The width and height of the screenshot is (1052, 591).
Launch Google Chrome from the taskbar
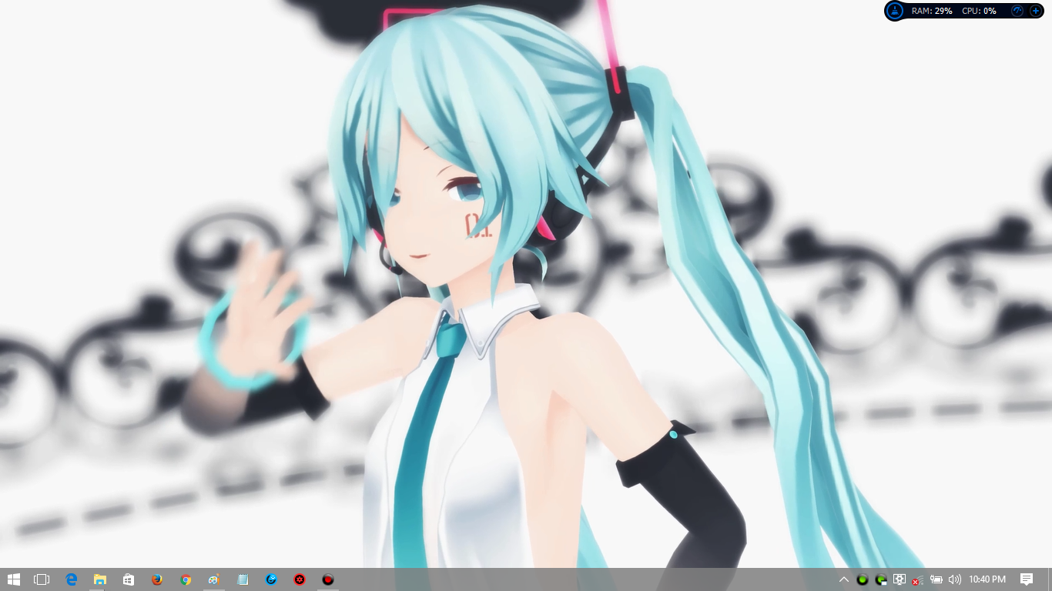[186, 579]
